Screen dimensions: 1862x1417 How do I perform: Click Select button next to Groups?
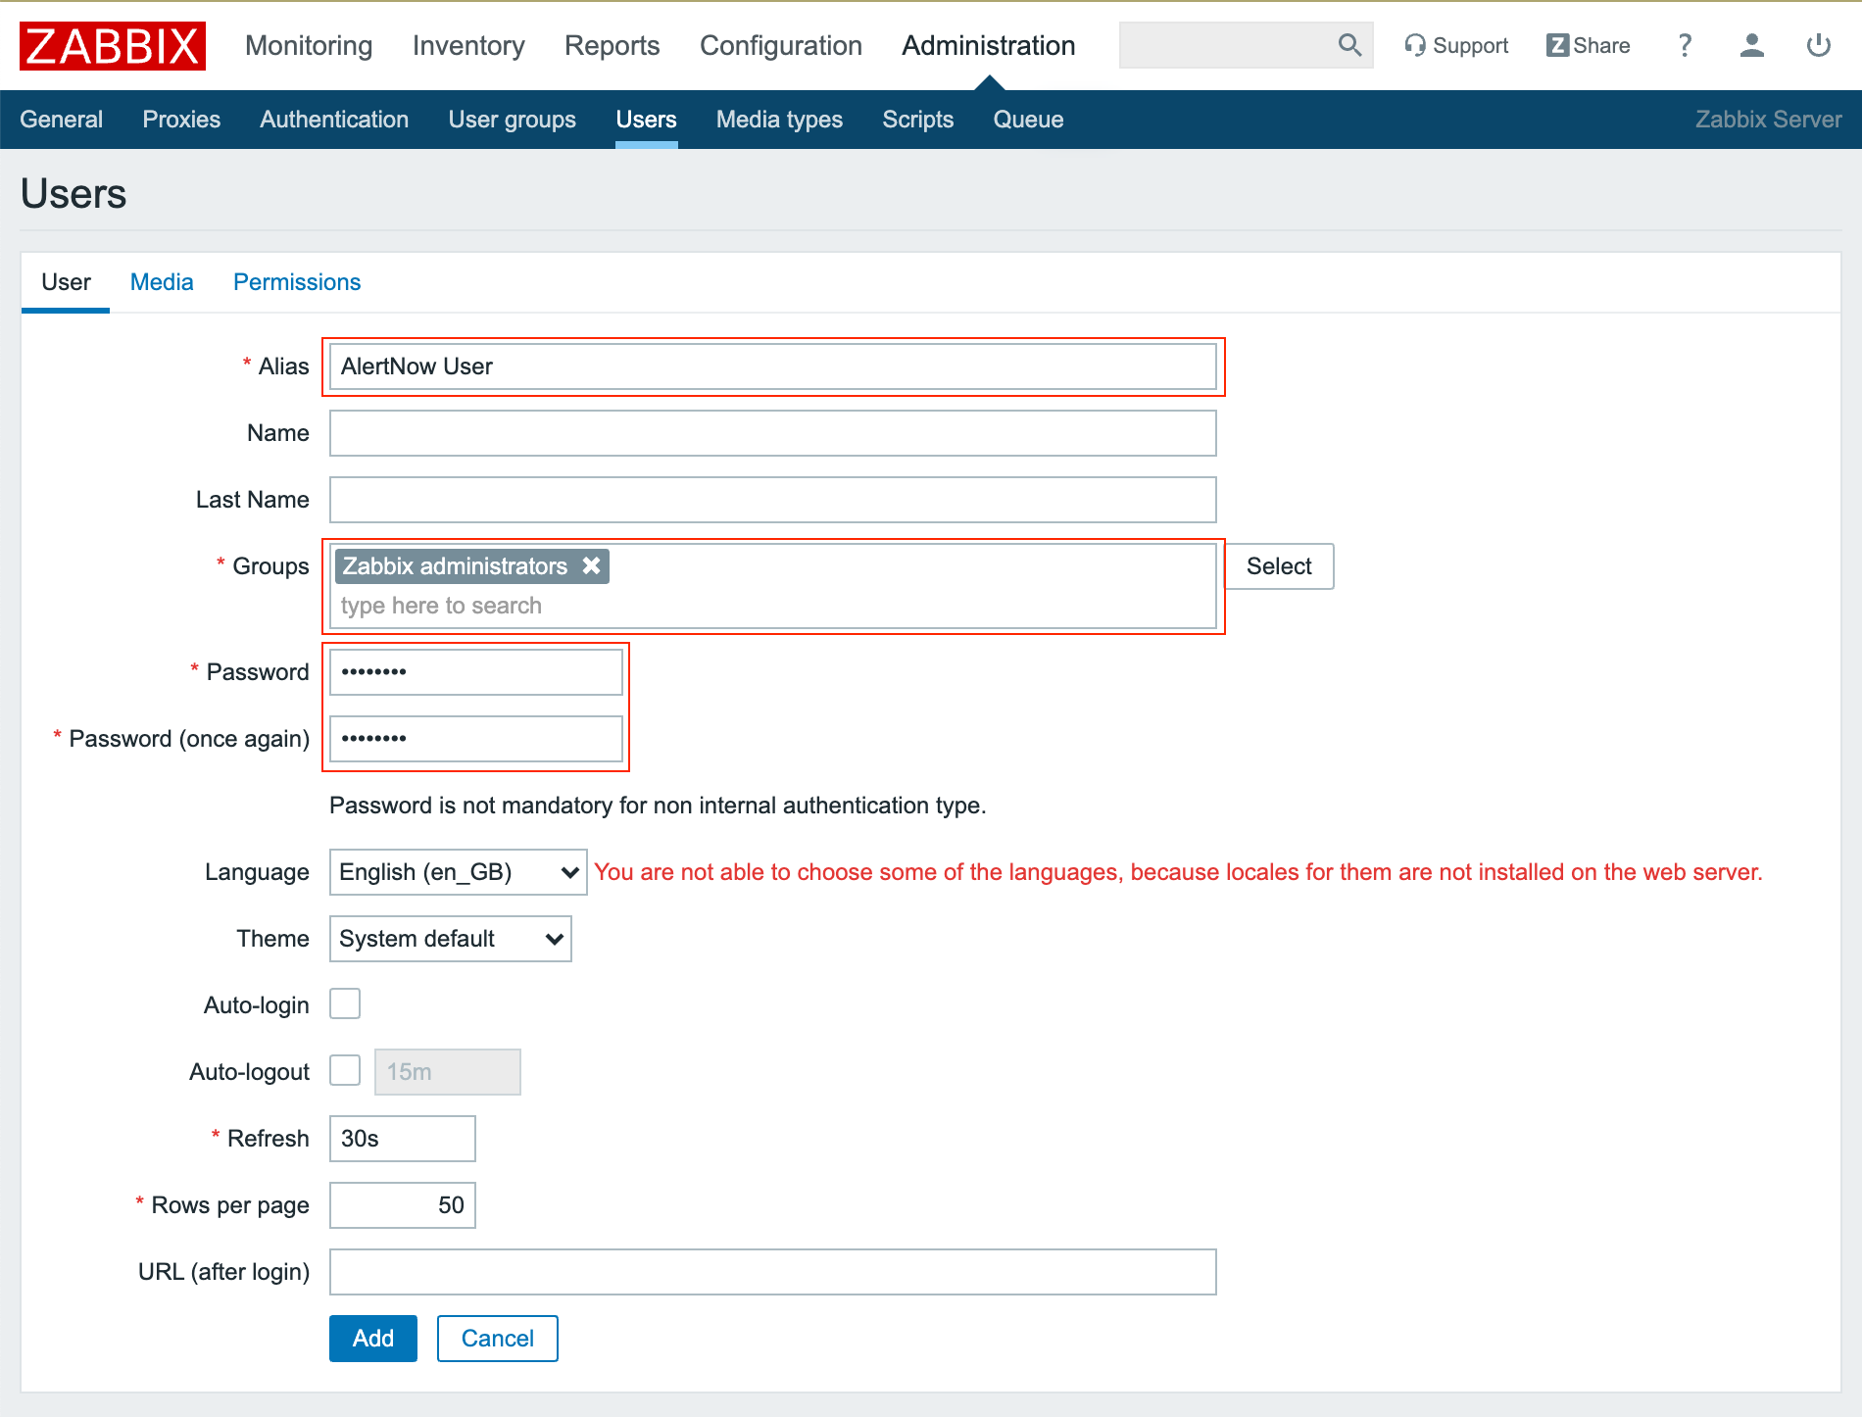[x=1278, y=566]
